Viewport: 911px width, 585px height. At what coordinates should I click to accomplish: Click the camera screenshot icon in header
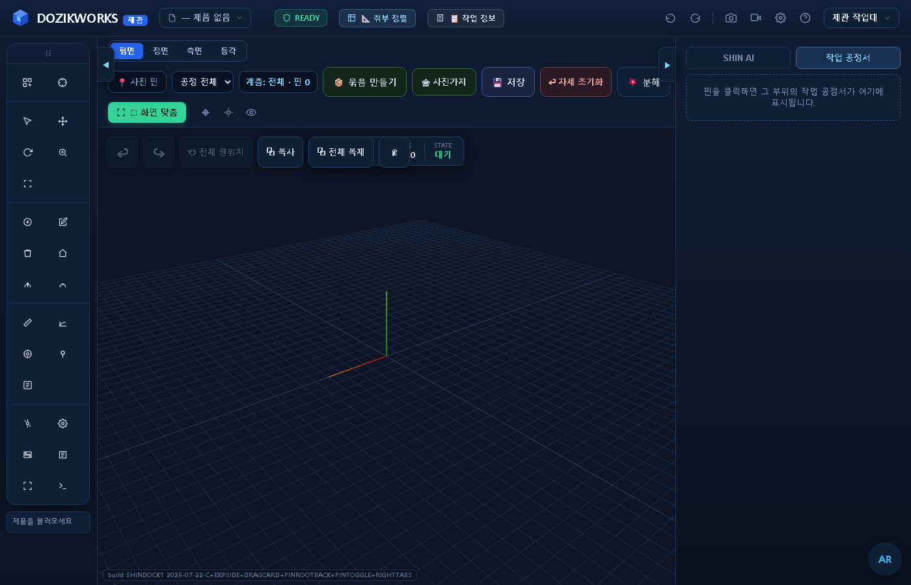coord(731,18)
